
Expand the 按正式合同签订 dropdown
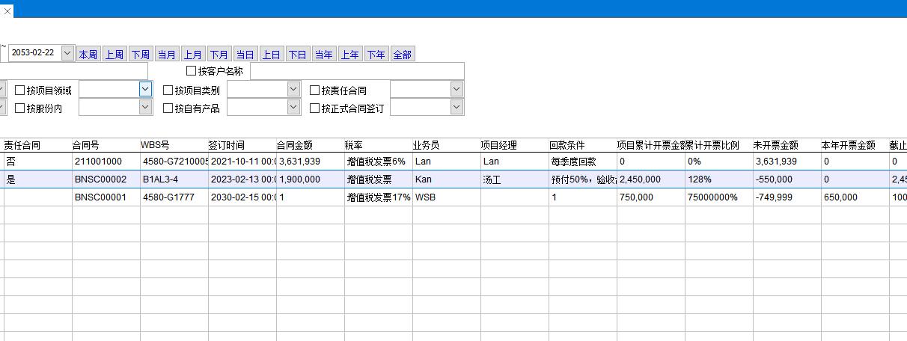456,108
